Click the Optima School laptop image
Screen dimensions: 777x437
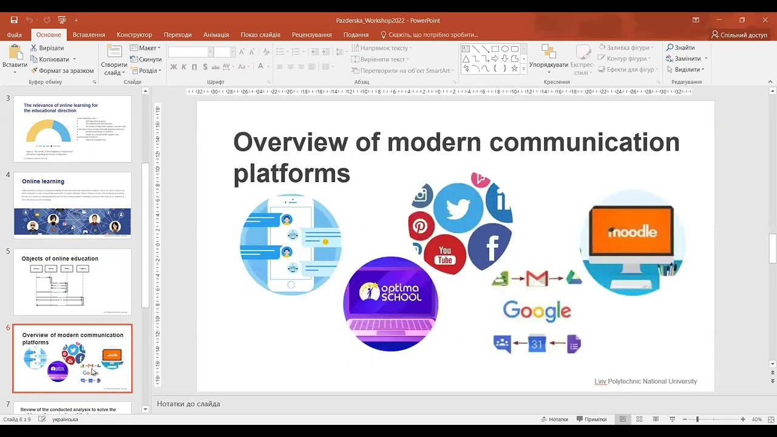tap(390, 303)
